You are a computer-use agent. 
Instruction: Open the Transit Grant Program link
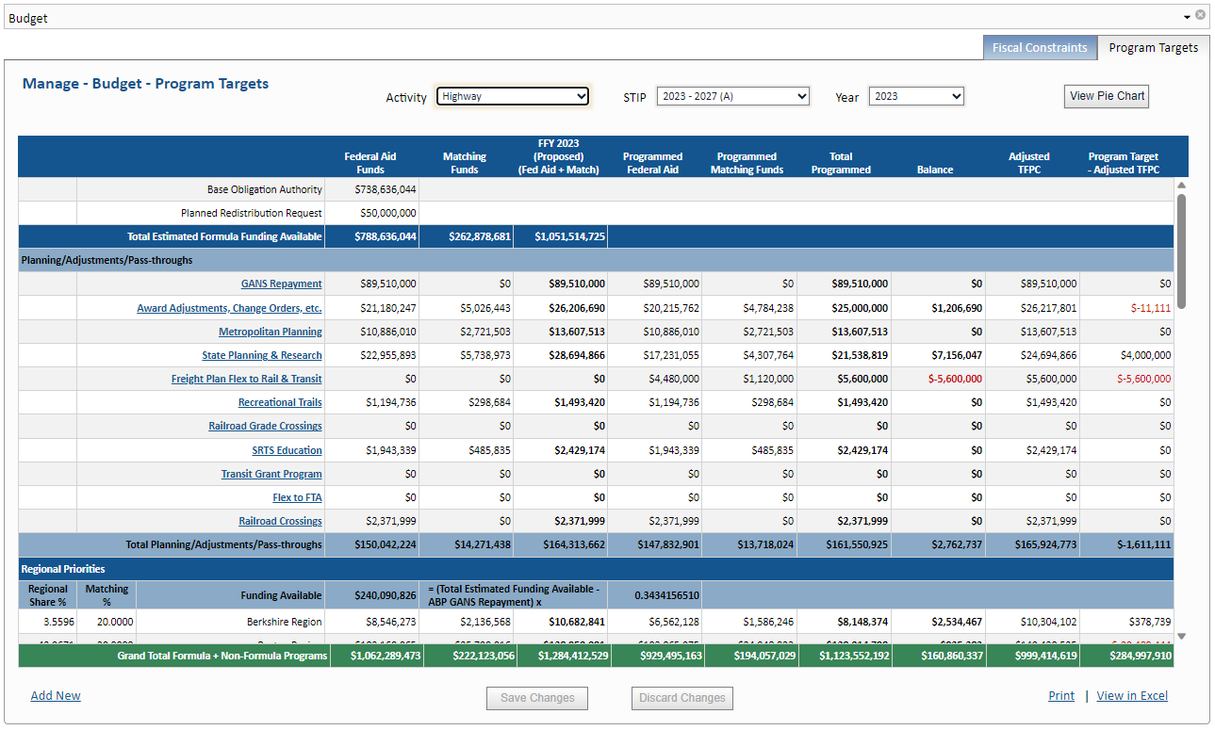tap(271, 474)
